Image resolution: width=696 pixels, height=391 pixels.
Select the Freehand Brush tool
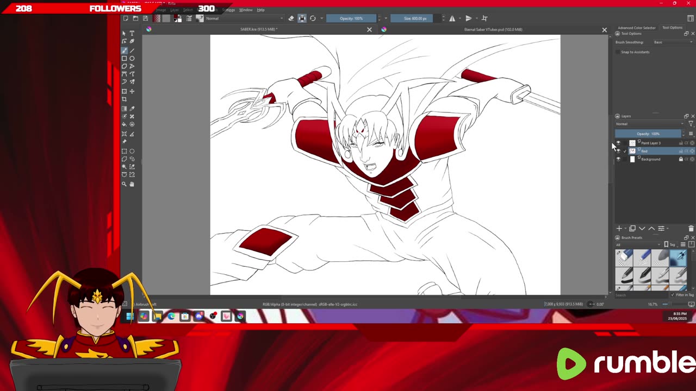tap(125, 51)
